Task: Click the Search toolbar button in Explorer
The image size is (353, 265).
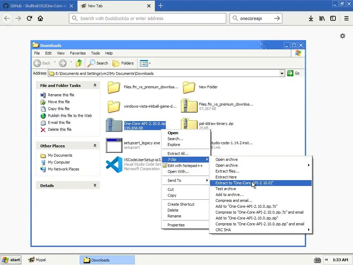Action: [98, 63]
